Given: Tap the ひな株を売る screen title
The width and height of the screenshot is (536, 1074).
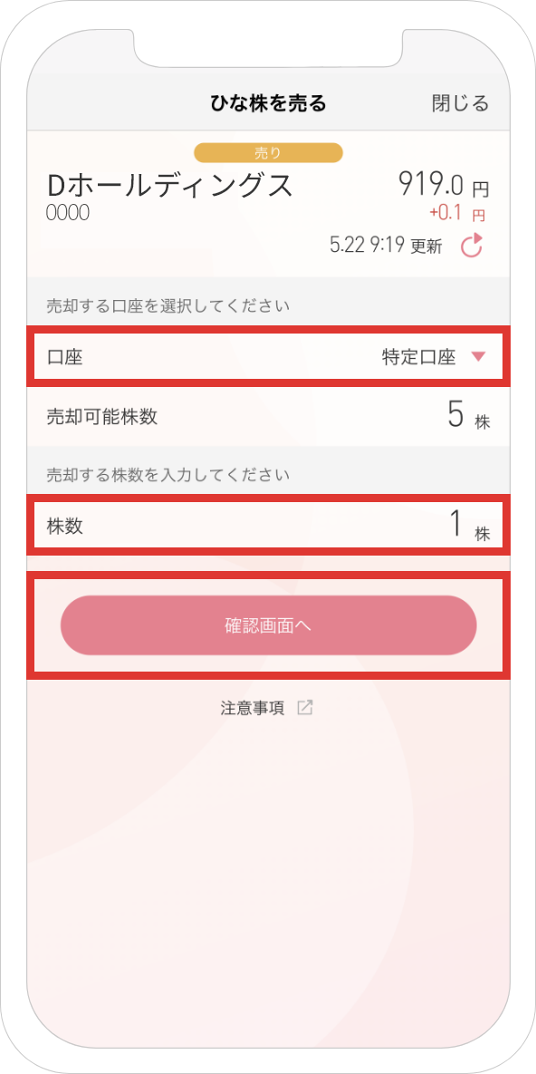Looking at the screenshot, I should 268,103.
